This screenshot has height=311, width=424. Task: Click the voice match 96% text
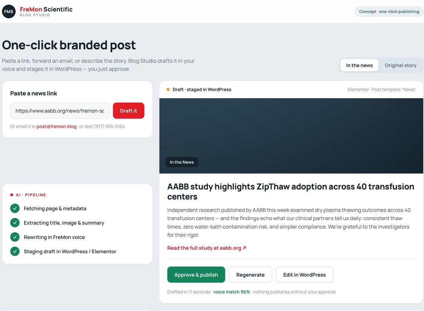point(231,292)
